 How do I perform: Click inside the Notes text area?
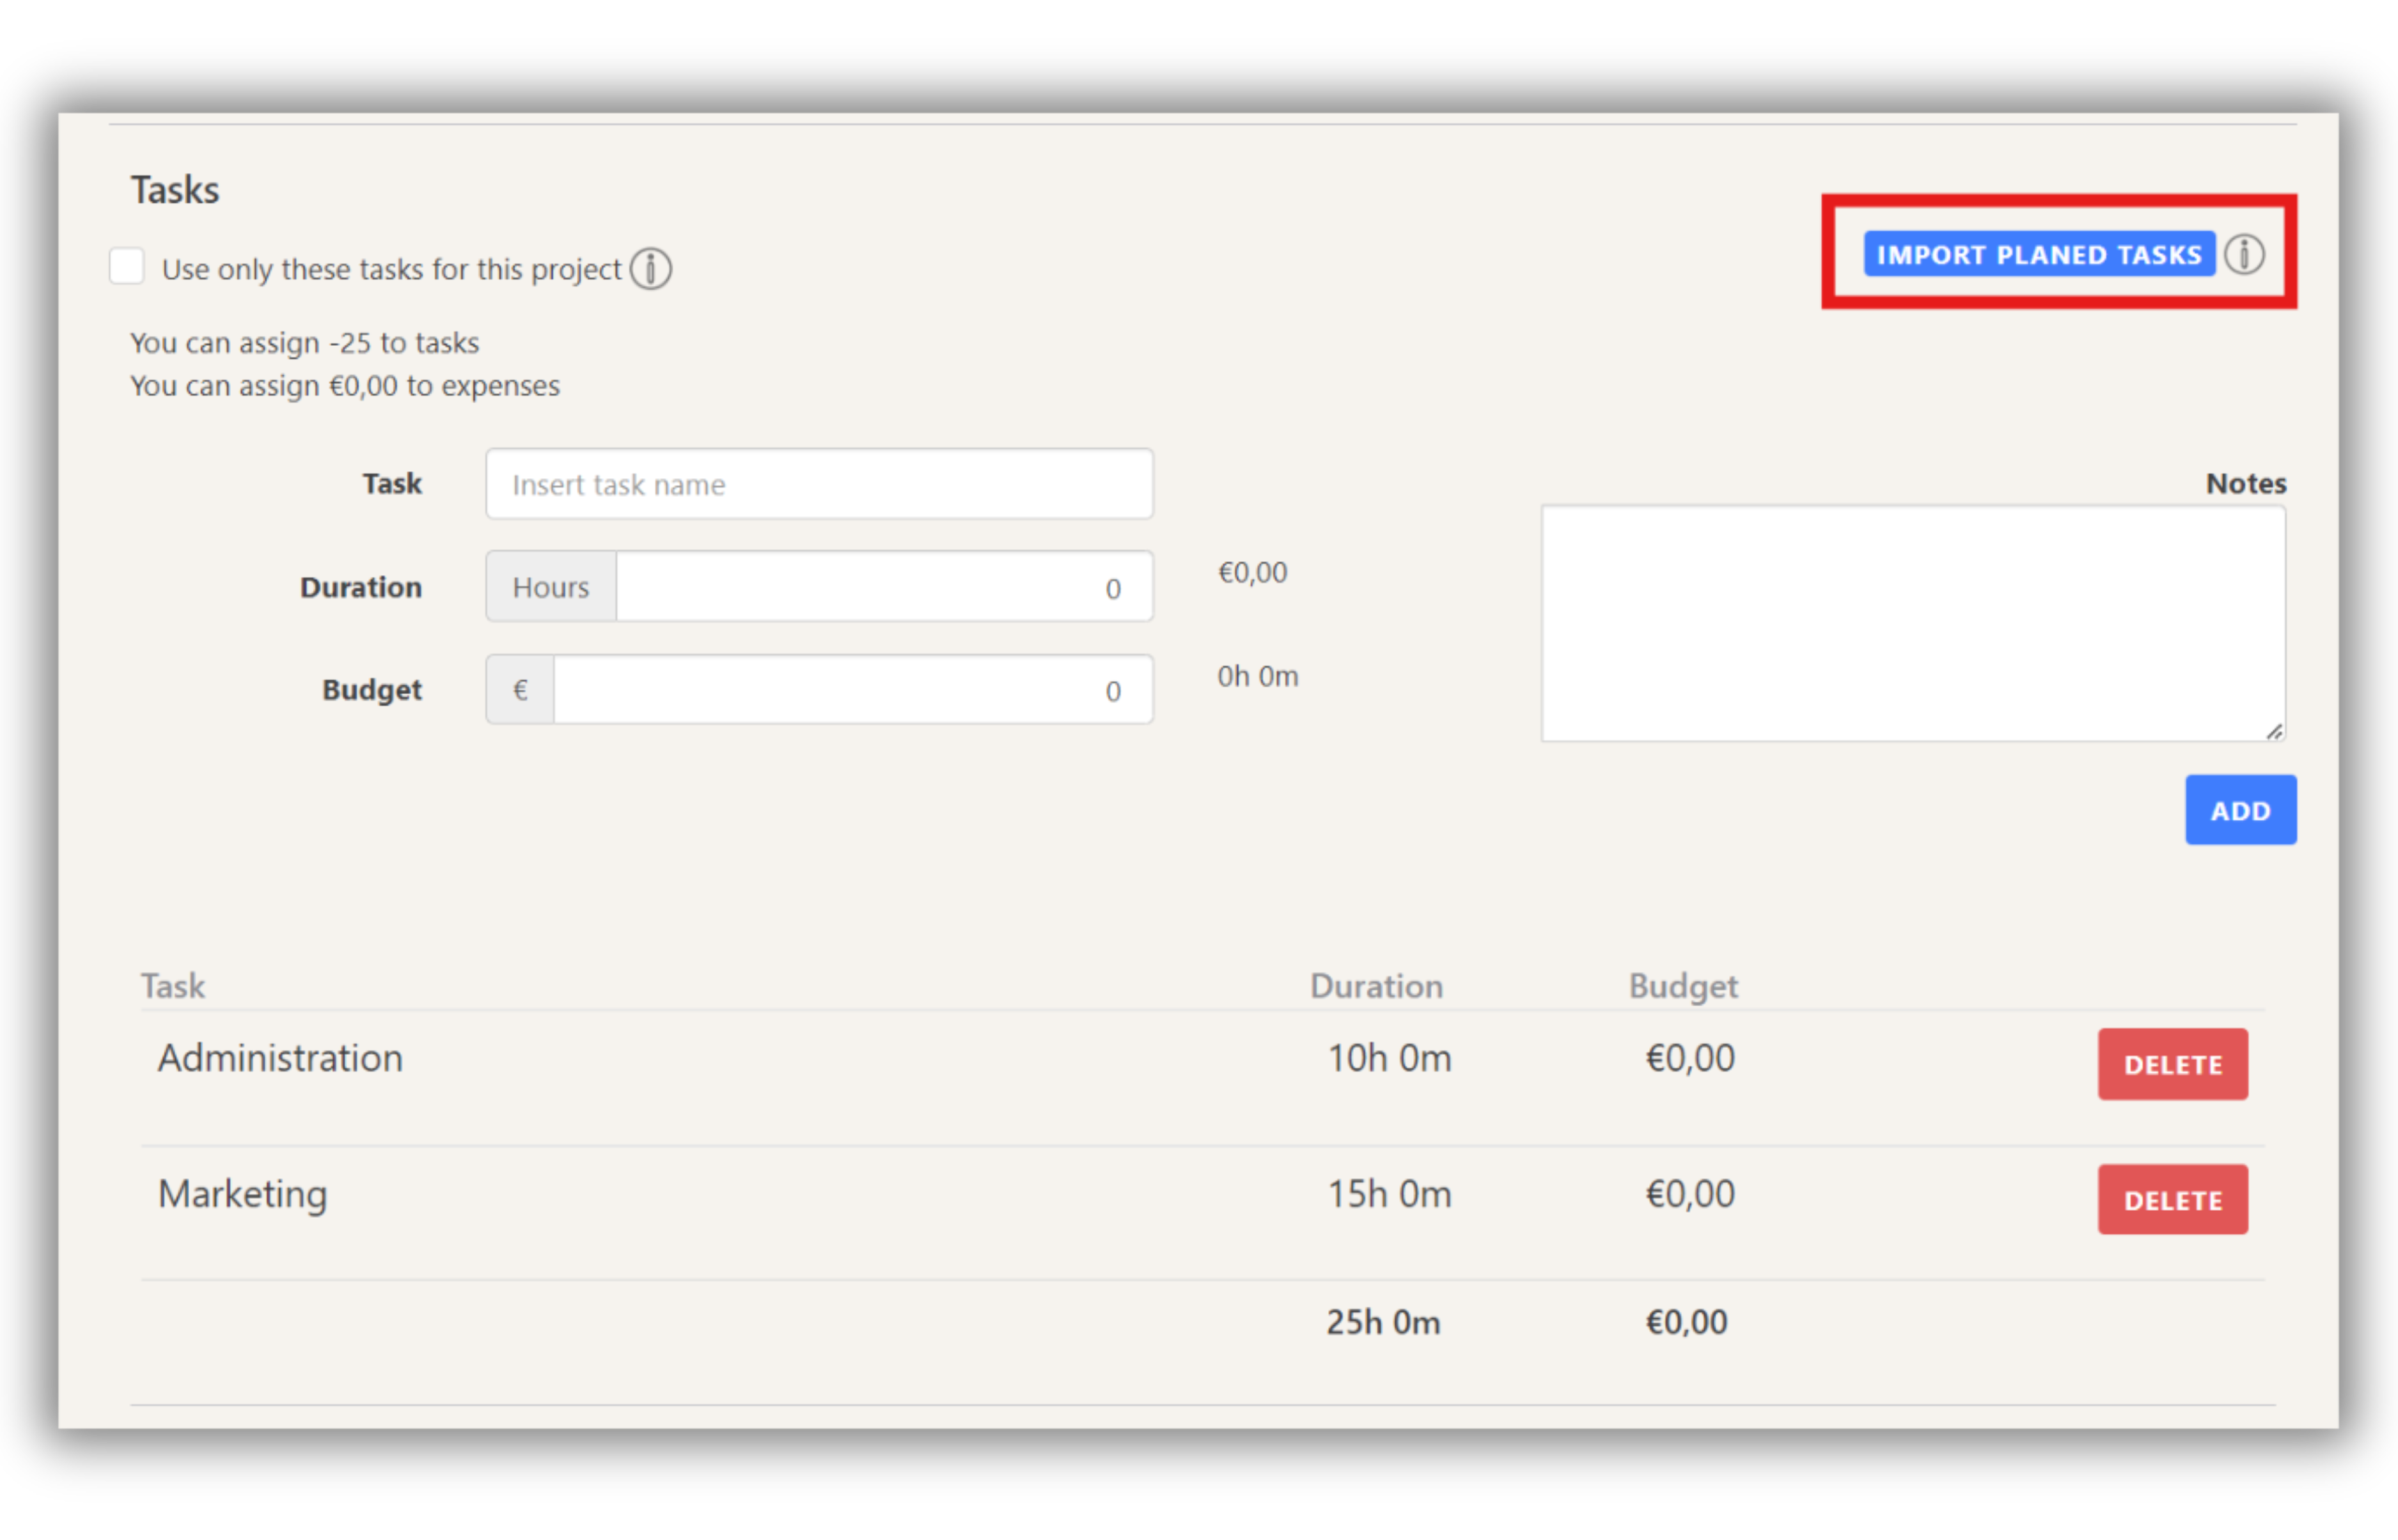pos(1912,620)
